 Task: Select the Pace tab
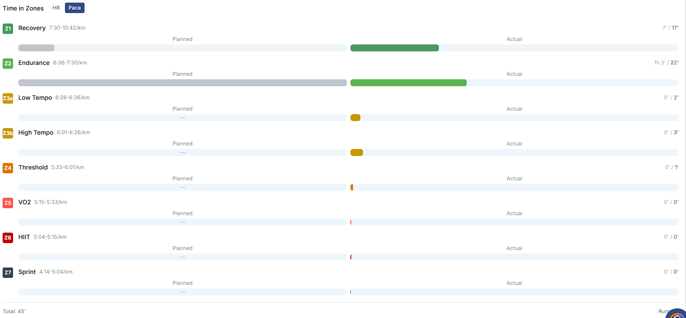tap(75, 8)
